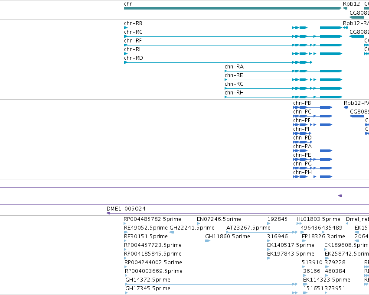
Task: Select the chn-RH transcript label
Action: [x=234, y=93]
